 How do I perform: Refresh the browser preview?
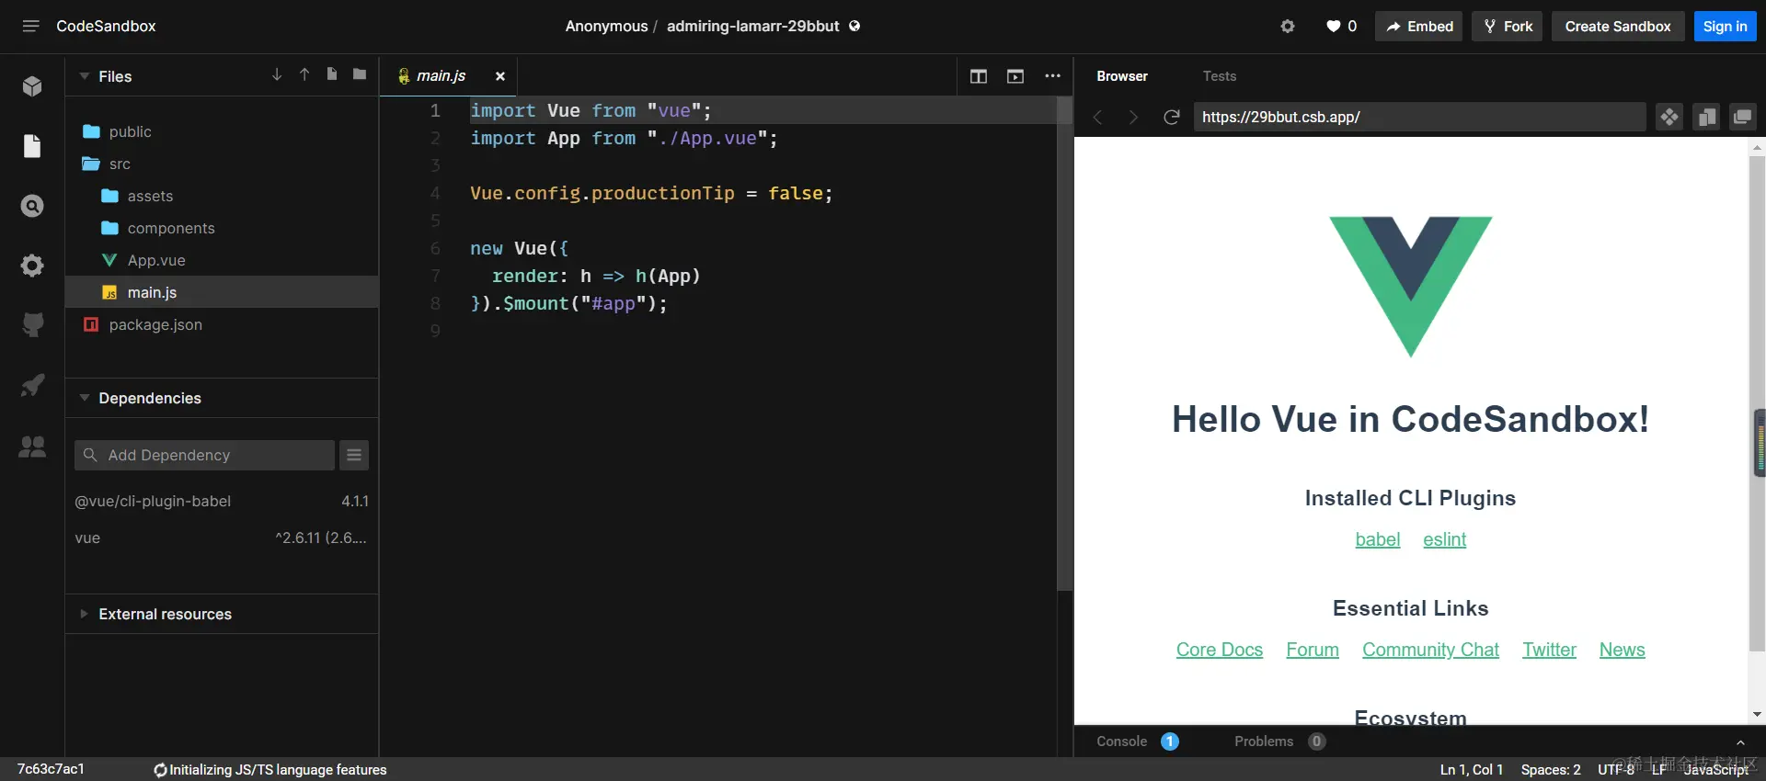pyautogui.click(x=1171, y=117)
